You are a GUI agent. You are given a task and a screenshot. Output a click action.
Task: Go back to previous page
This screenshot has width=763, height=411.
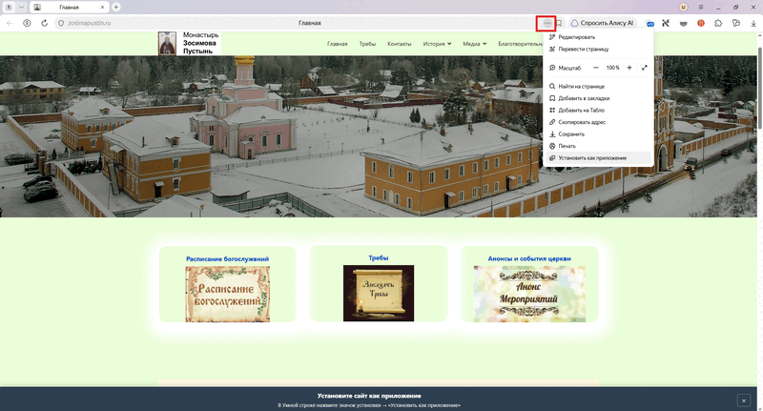click(x=10, y=23)
